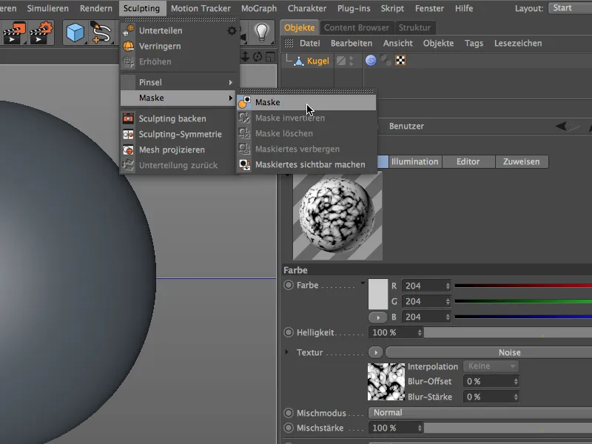Select the checkered texture tag on Kugel

pos(400,61)
